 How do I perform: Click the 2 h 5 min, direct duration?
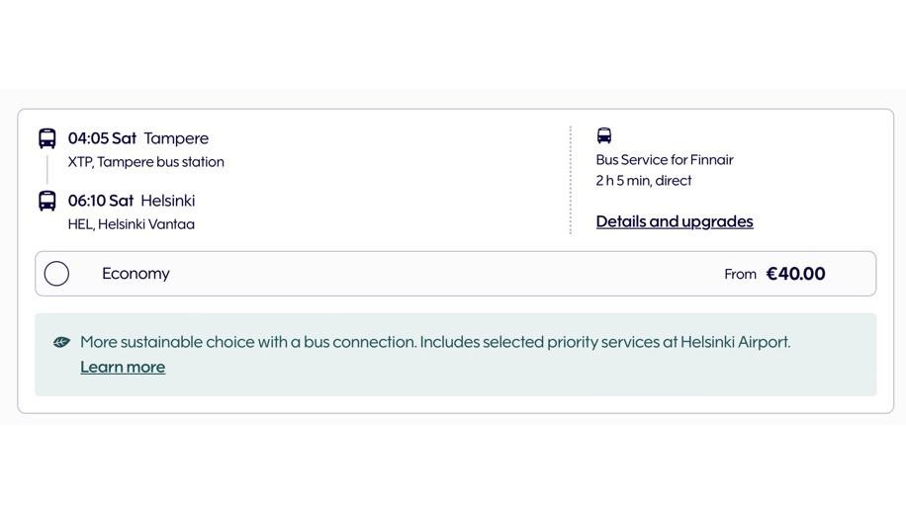coord(643,181)
